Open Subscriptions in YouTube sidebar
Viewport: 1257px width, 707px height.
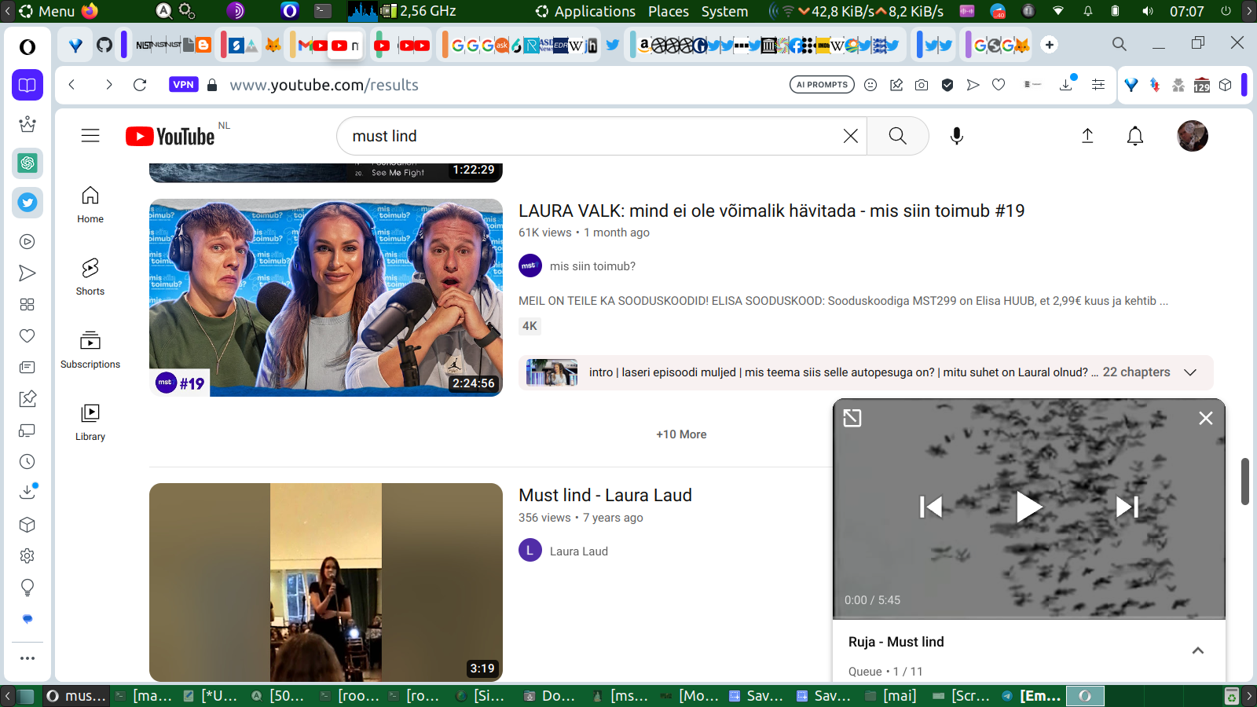point(90,350)
